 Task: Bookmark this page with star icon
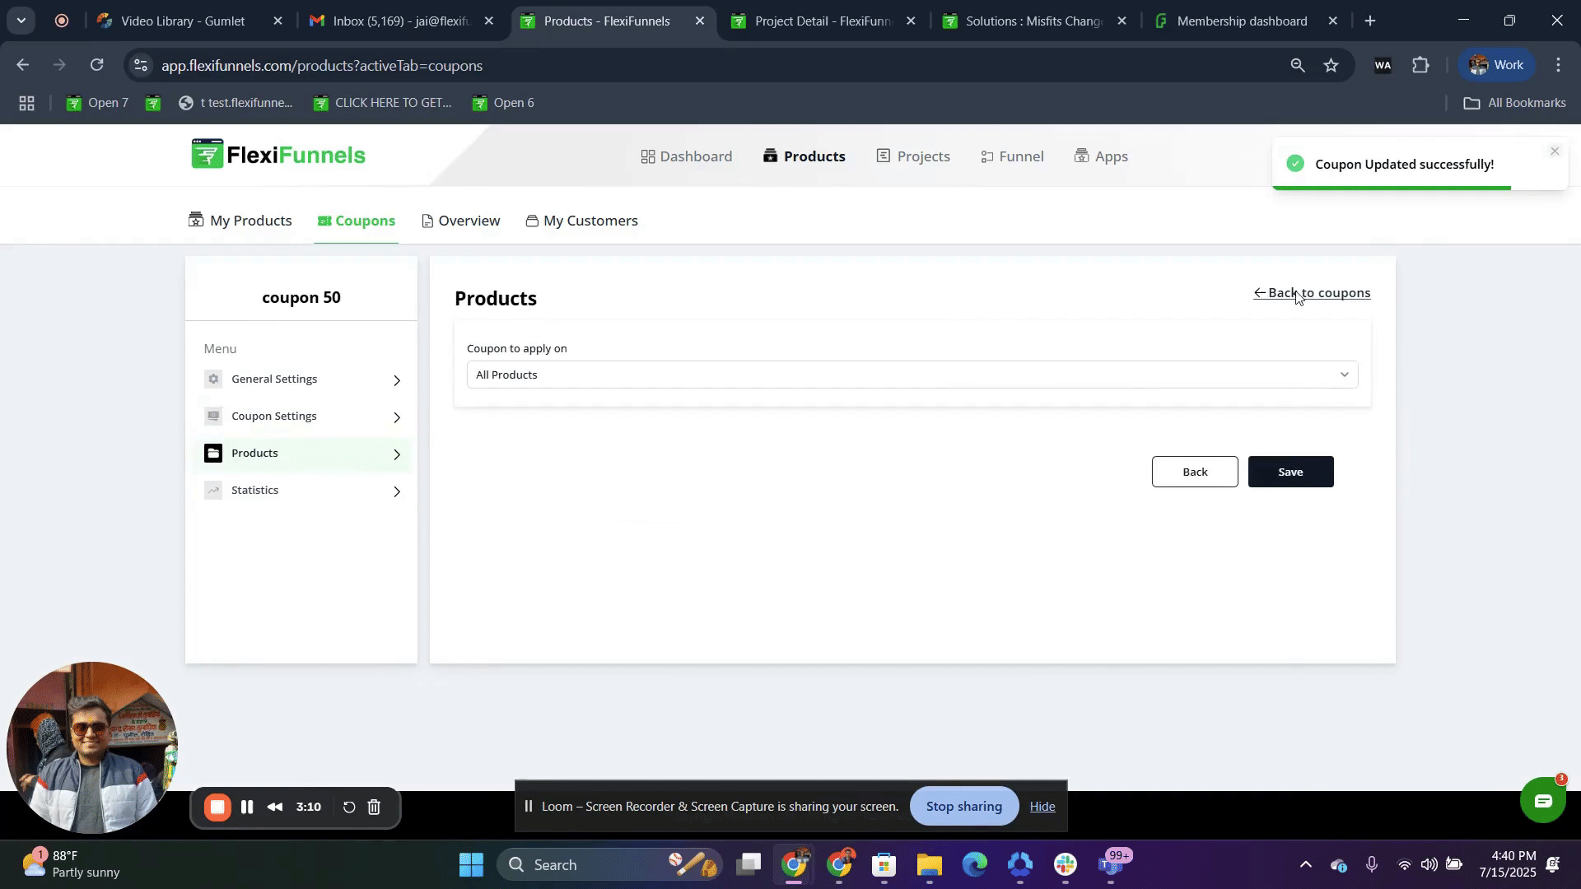pyautogui.click(x=1331, y=65)
